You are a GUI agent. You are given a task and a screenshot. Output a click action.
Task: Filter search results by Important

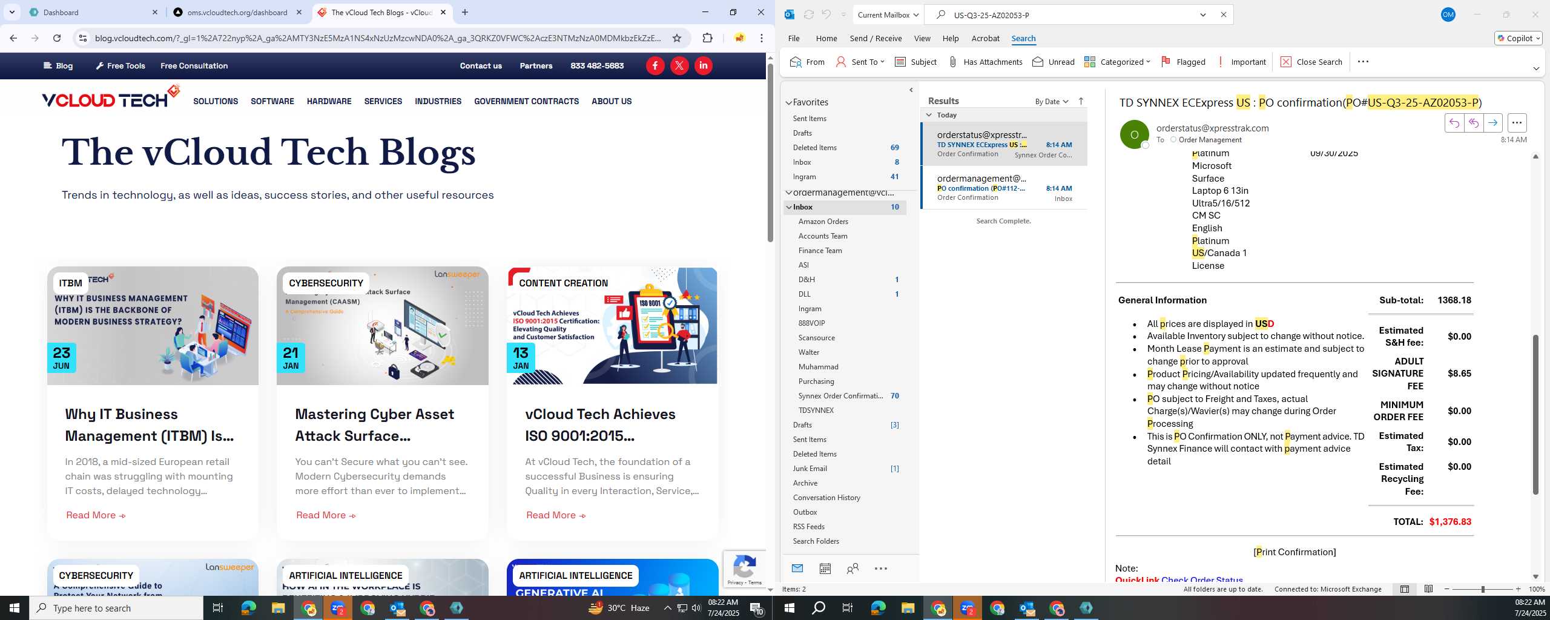point(1241,62)
